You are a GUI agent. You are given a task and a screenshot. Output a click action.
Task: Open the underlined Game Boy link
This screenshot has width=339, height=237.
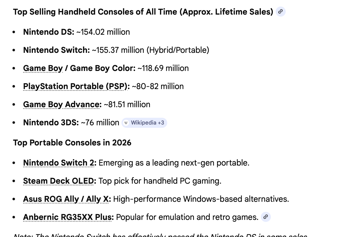43,68
